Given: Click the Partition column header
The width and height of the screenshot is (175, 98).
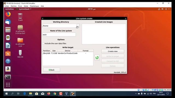Looking at the screenshot, I should click(x=46, y=51).
